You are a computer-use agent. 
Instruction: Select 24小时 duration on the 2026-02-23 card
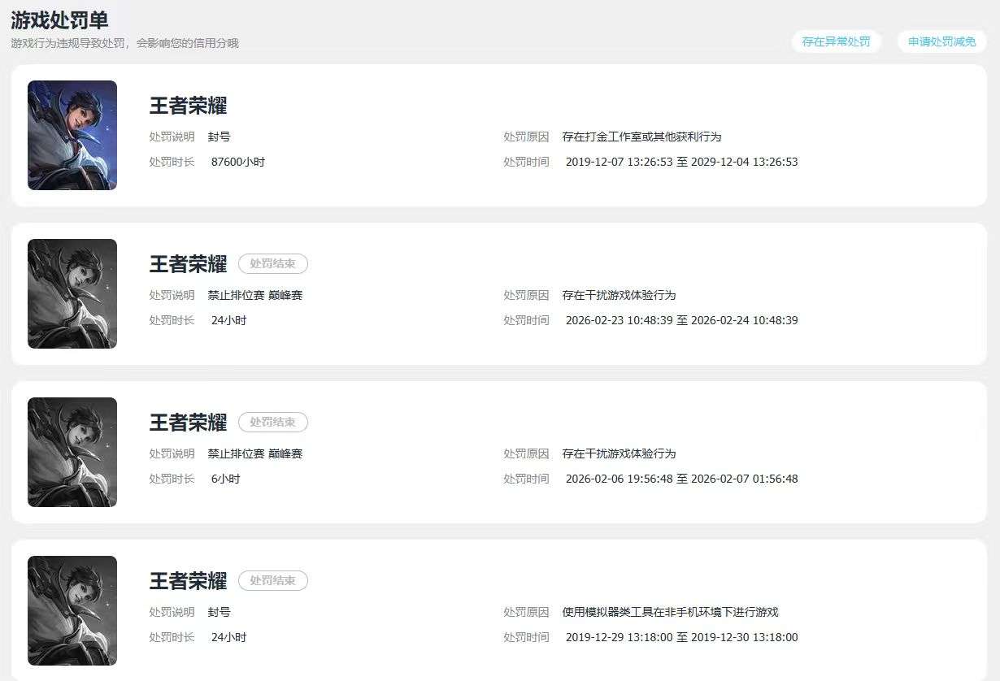pos(228,320)
